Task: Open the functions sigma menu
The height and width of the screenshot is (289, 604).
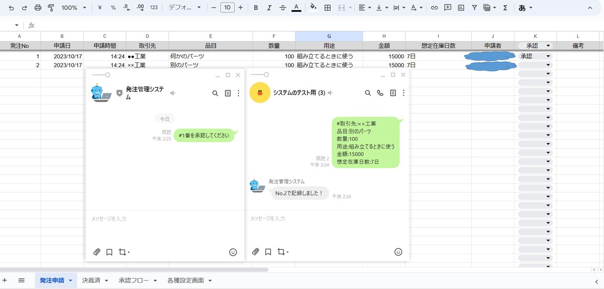Action: [505, 8]
